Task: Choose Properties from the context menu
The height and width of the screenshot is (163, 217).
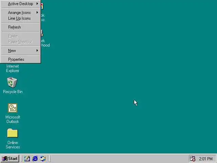Action: [21, 59]
